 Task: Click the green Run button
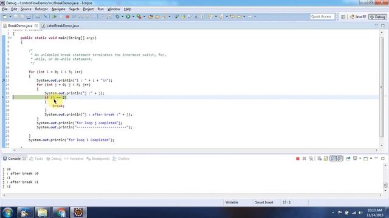pyautogui.click(x=128, y=16)
